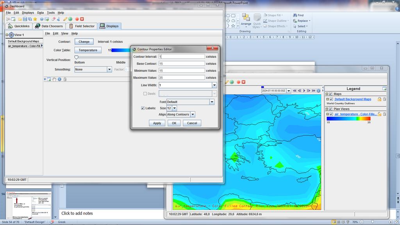Toggle the Labels checkbox in Contour Properties
400x225 pixels.
coord(143,108)
